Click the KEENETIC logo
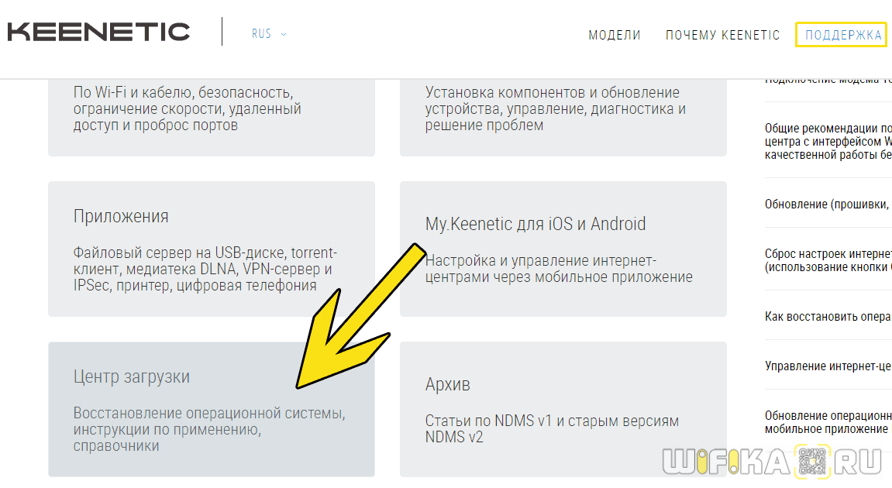Image resolution: width=892 pixels, height=488 pixels. [x=98, y=32]
